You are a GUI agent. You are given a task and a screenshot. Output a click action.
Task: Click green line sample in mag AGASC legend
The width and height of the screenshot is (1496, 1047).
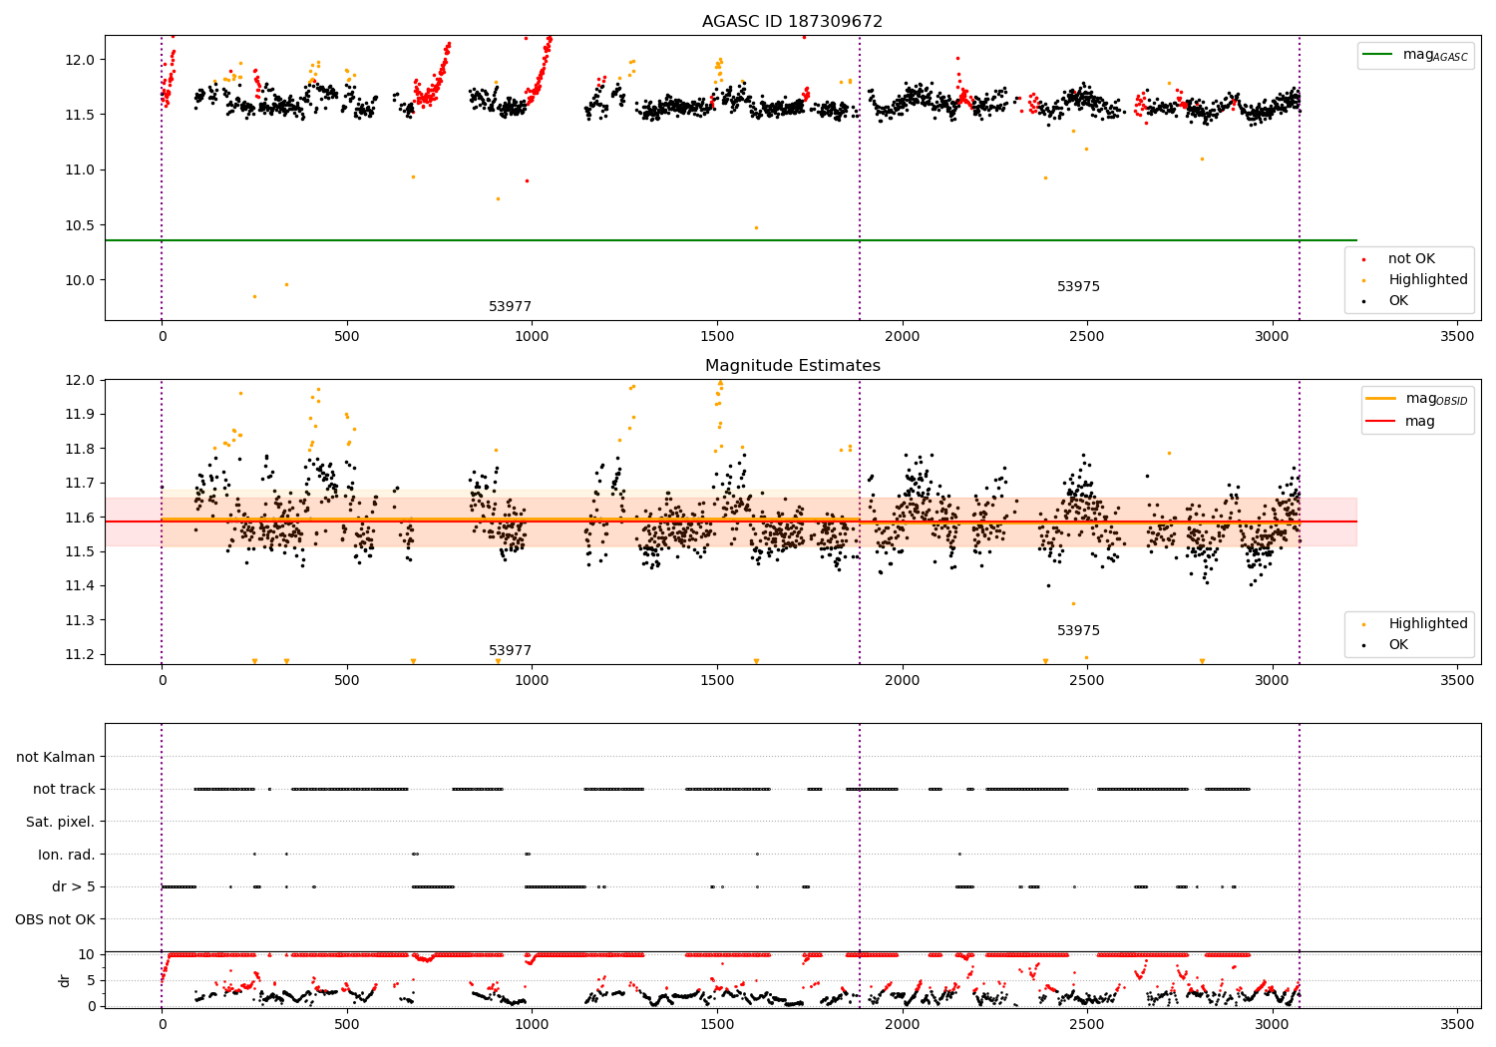click(x=1379, y=55)
